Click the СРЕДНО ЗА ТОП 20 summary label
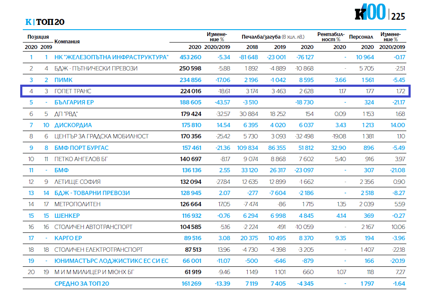Viewport: 430px width, 290px height. point(82,284)
